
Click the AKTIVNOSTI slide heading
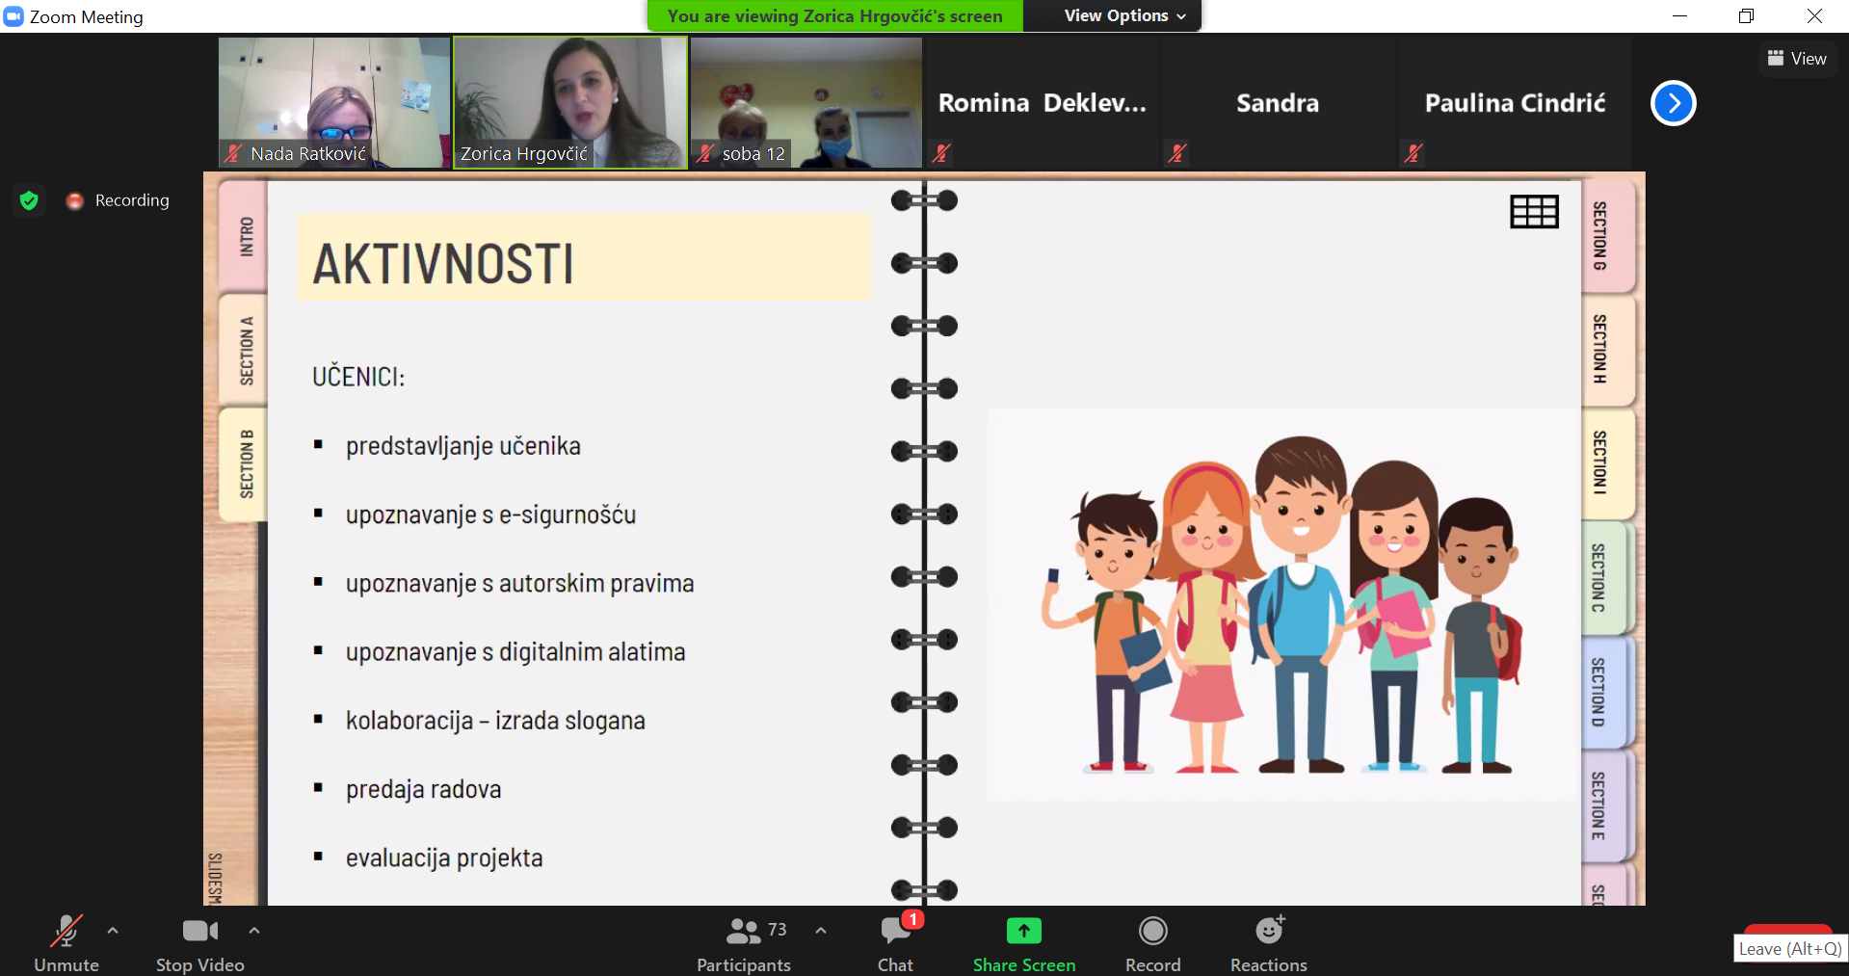[444, 264]
